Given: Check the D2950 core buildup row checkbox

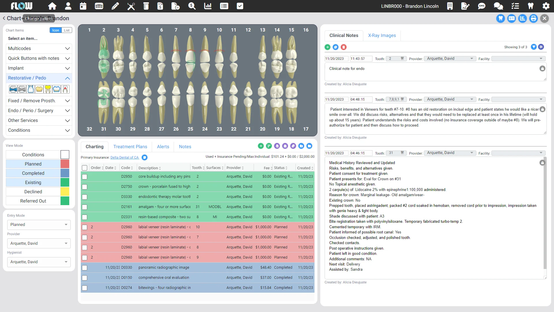Looking at the screenshot, I should [85, 177].
